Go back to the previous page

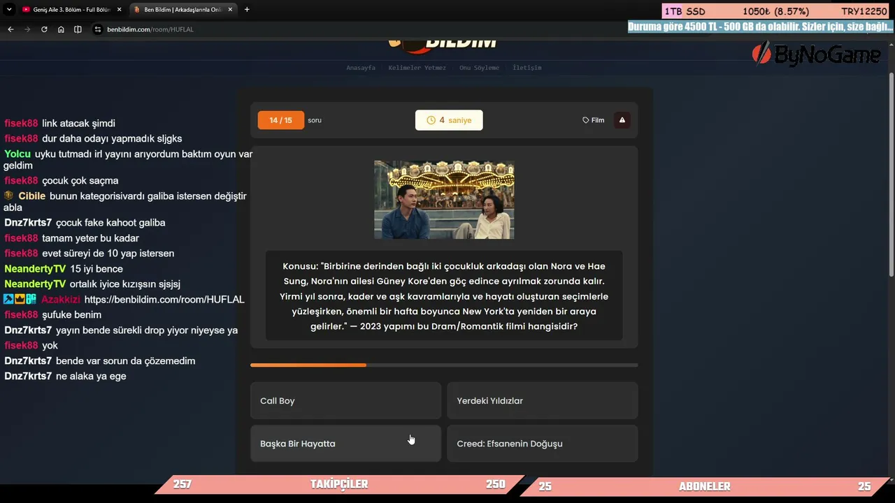click(x=10, y=29)
